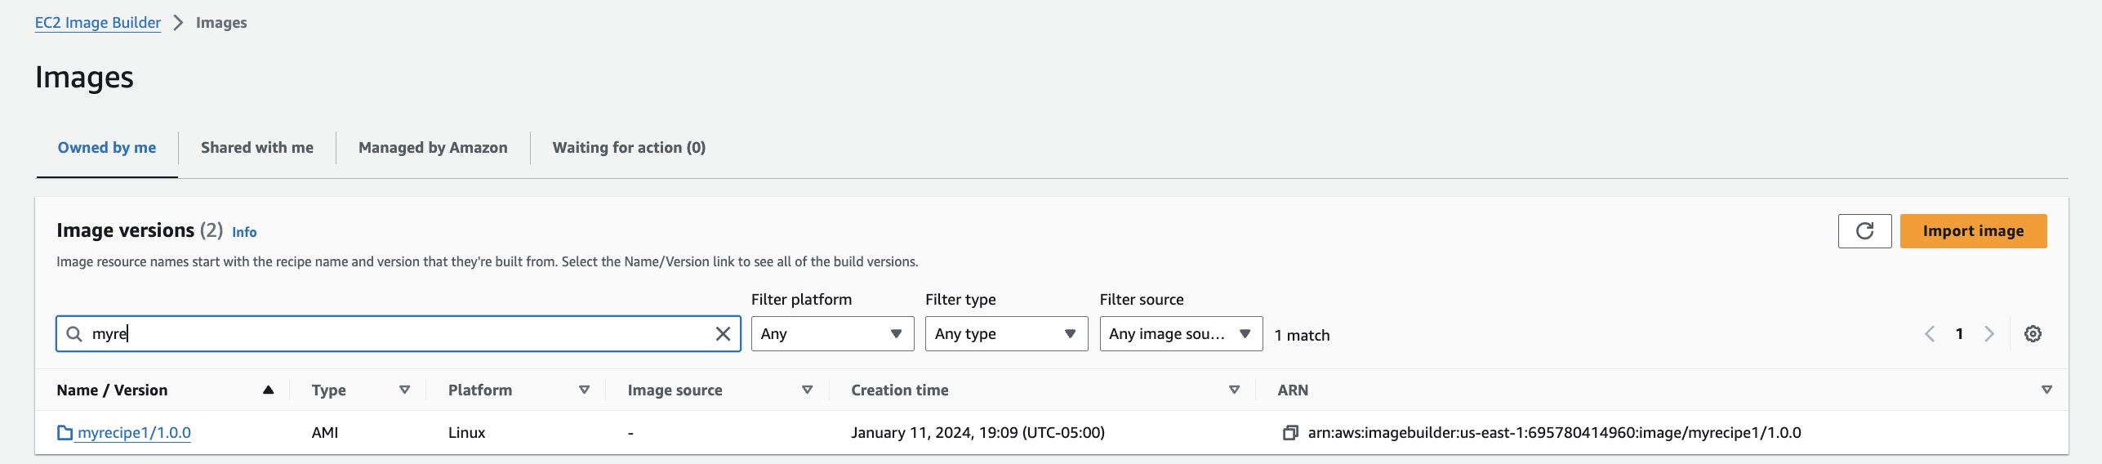This screenshot has height=464, width=2102.
Task: Sort by Creation time column arrow
Action: click(x=1234, y=390)
